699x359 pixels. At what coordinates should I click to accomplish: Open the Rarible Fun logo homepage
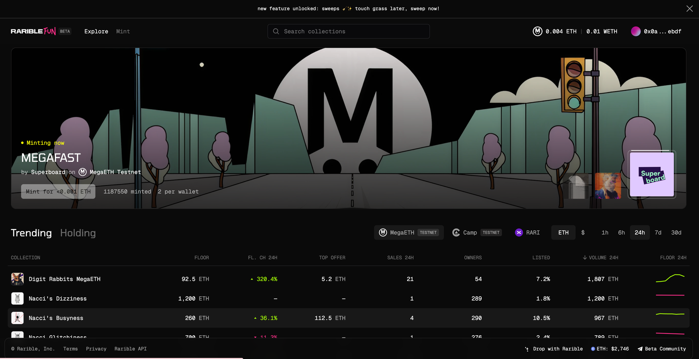pyautogui.click(x=33, y=31)
